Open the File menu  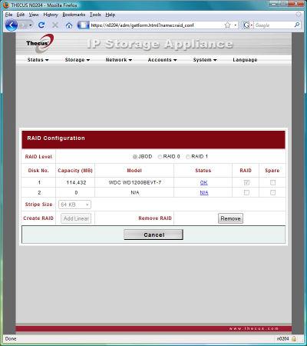(8, 15)
